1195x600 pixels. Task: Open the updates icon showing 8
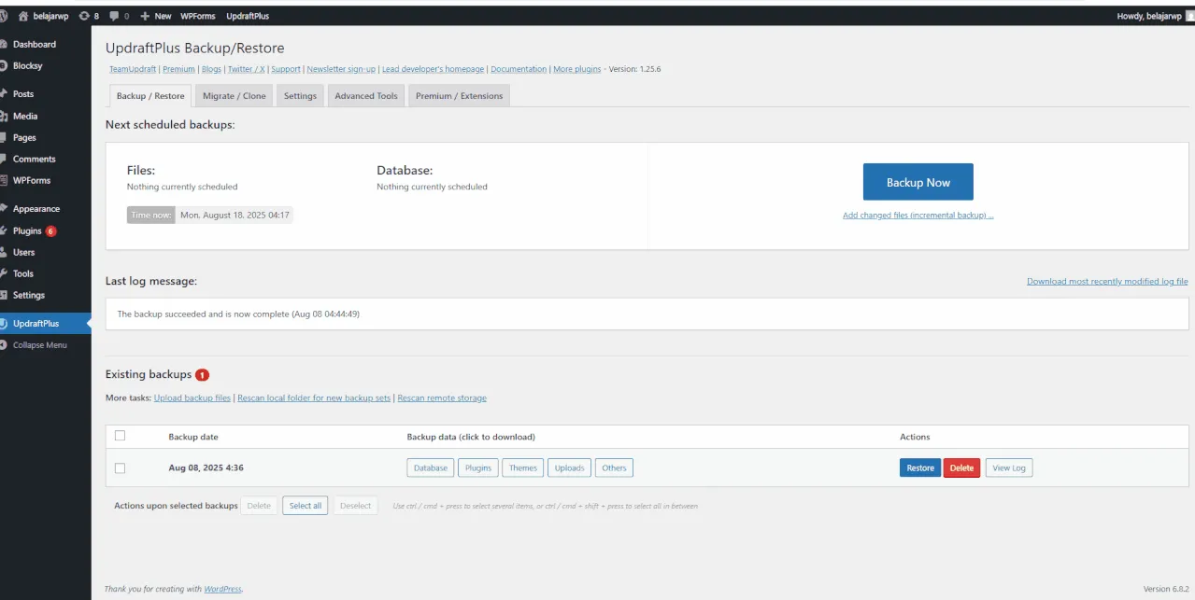(x=85, y=16)
